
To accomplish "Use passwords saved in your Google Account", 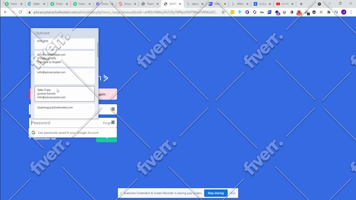I will click(x=73, y=133).
